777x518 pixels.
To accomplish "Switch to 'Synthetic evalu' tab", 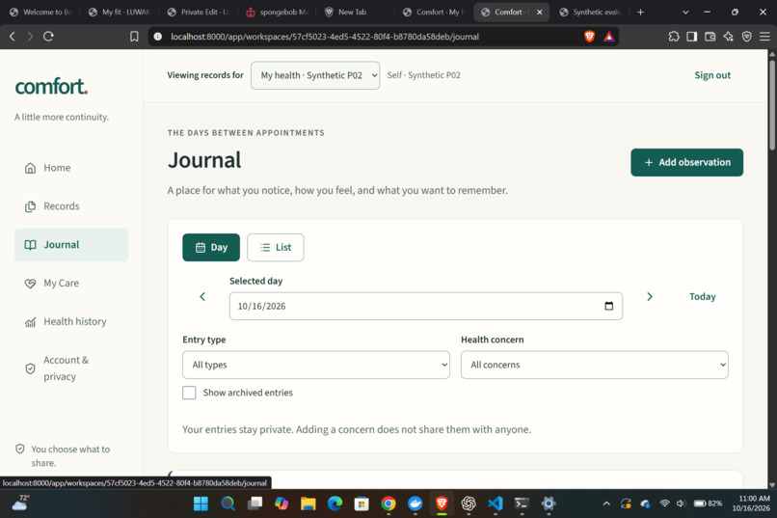I will 592,12.
